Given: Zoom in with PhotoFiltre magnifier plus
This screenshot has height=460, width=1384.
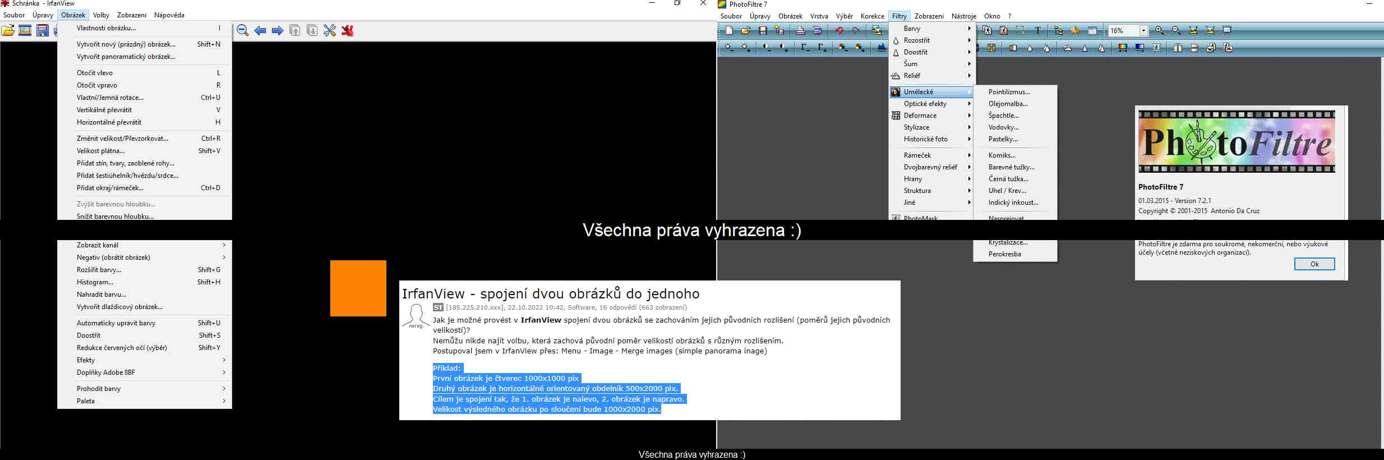Looking at the screenshot, I should point(1160,31).
